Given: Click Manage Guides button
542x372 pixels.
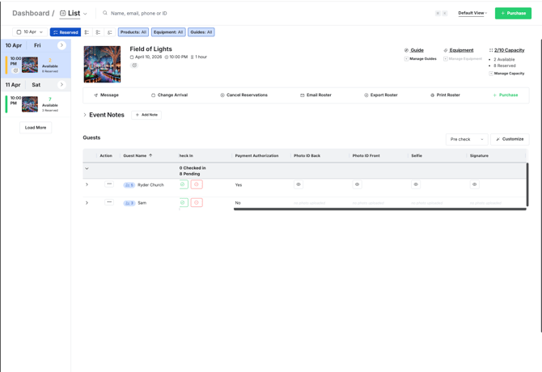Looking at the screenshot, I should (x=421, y=59).
